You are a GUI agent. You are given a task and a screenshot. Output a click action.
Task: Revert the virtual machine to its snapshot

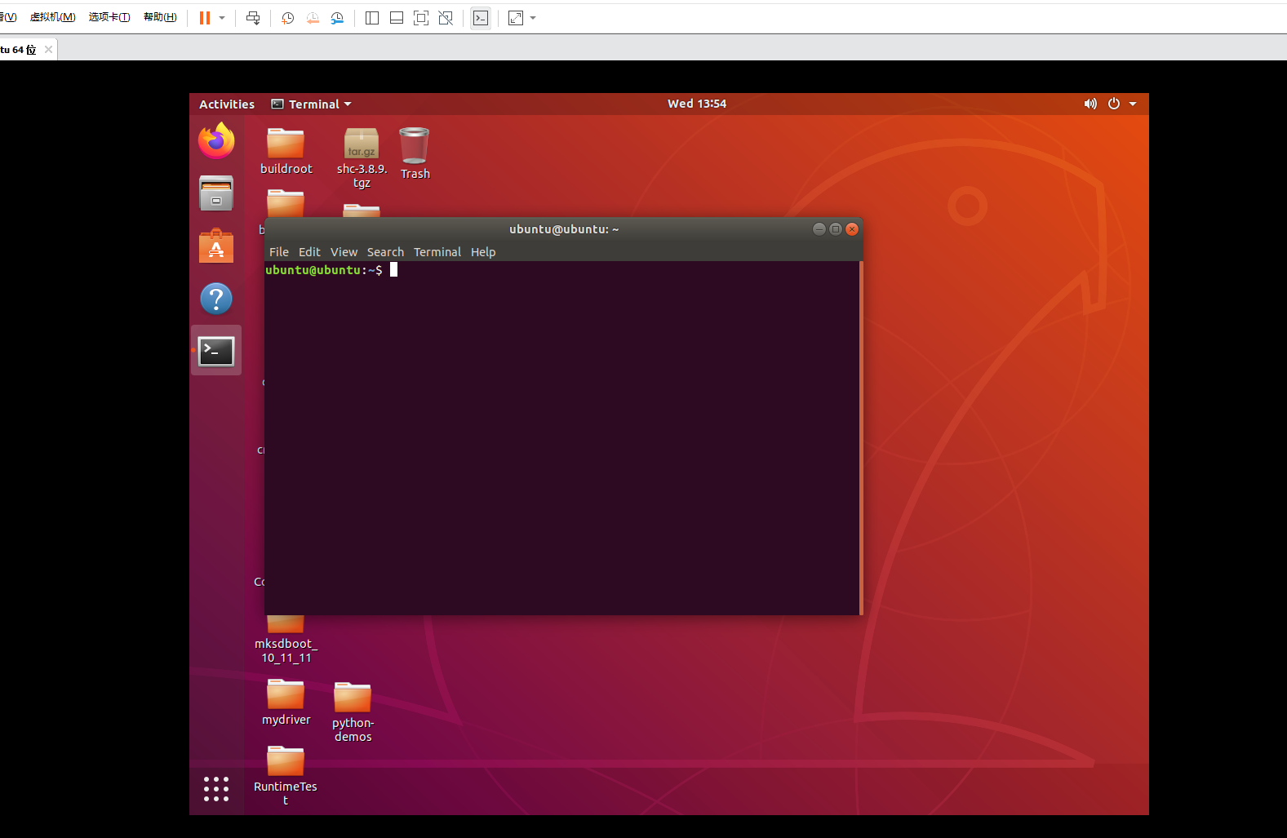click(x=313, y=18)
